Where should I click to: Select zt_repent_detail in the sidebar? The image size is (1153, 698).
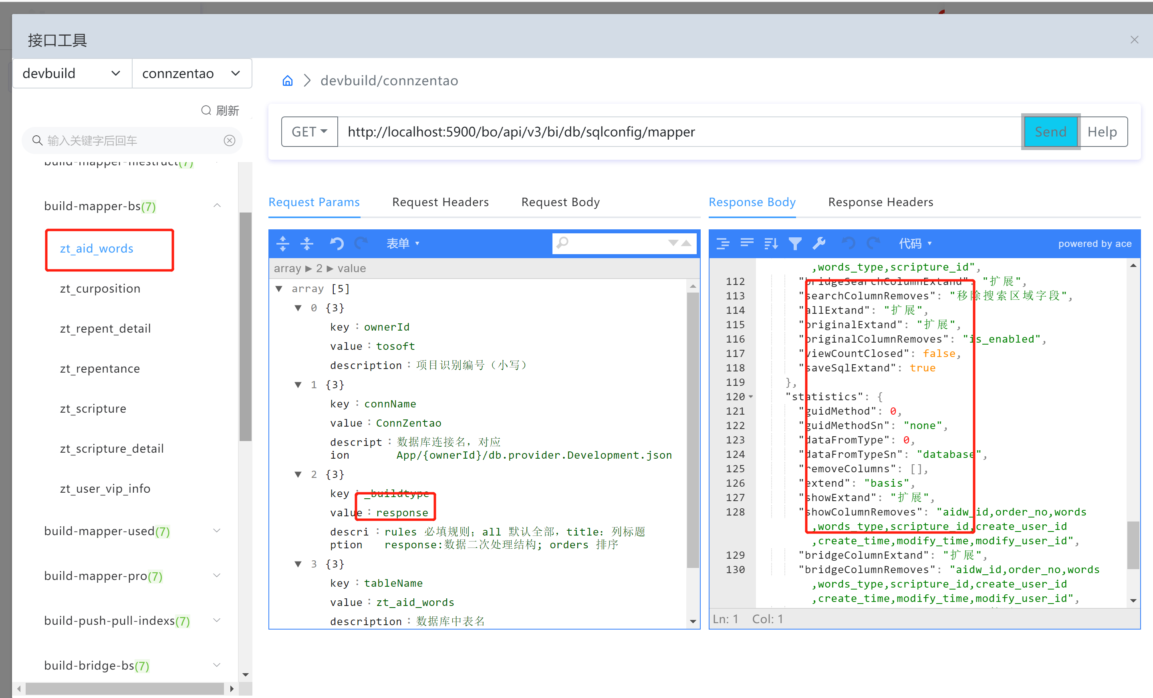[x=105, y=328]
